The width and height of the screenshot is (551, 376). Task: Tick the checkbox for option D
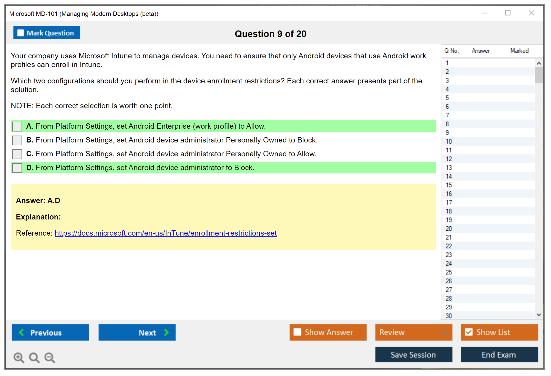(17, 168)
